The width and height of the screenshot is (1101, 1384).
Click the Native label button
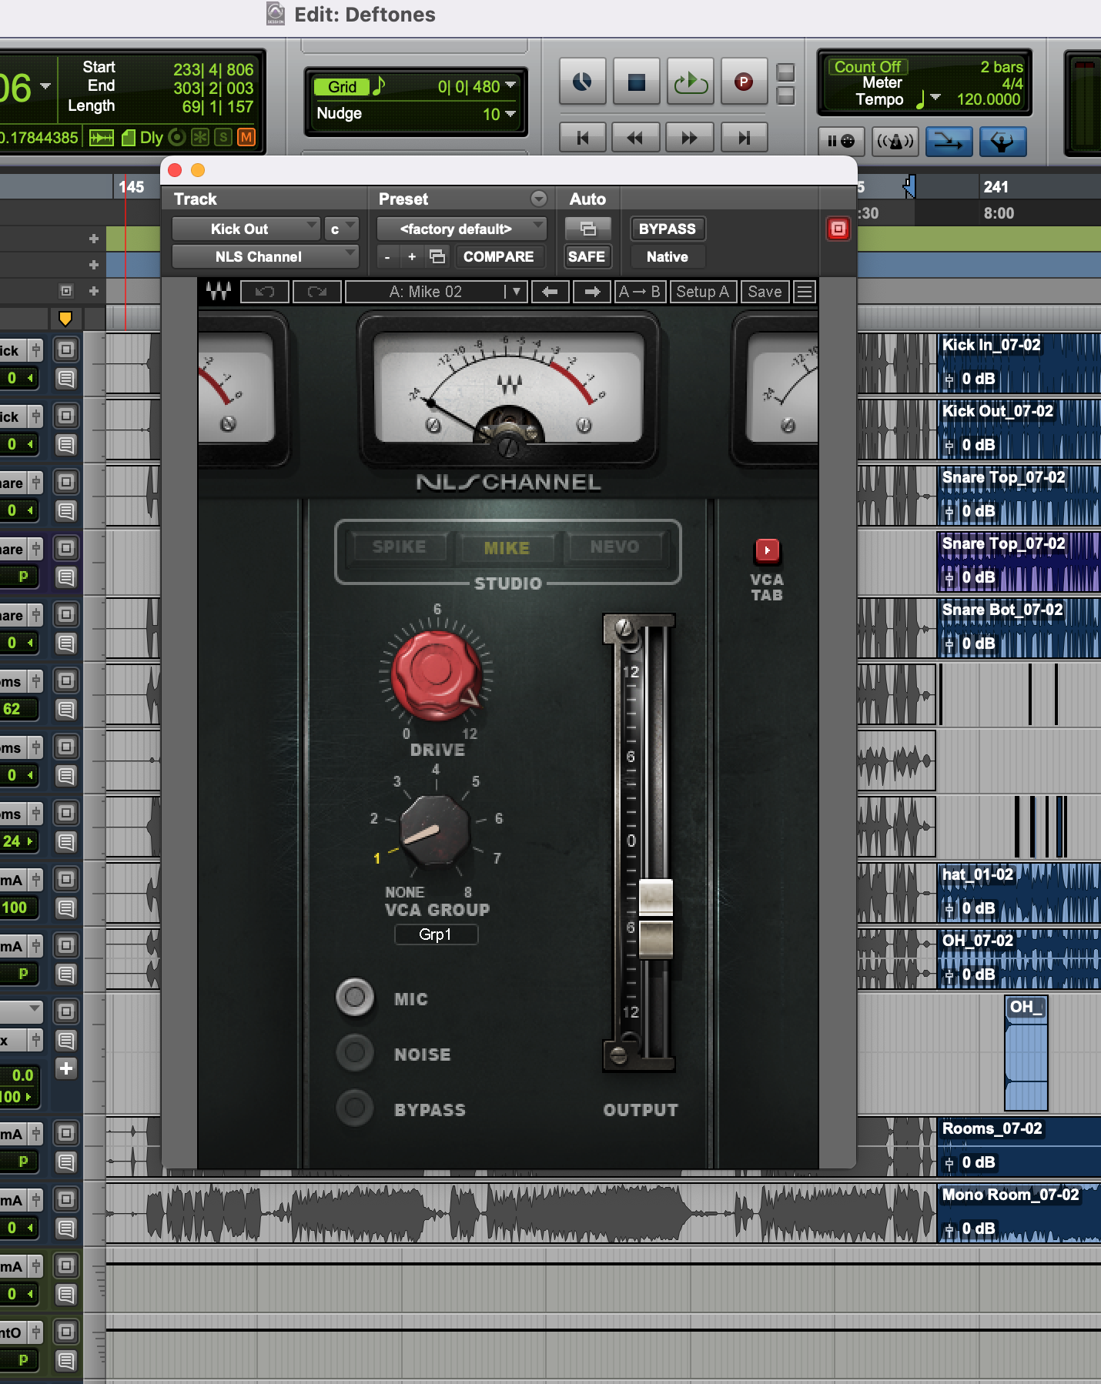667,256
